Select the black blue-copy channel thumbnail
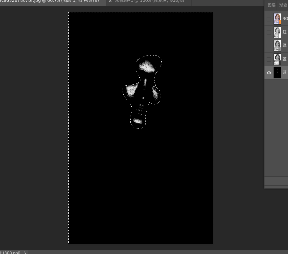This screenshot has height=254, width=288. (x=277, y=73)
